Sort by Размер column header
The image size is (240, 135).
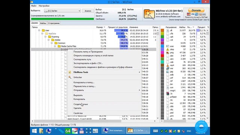coord(100,27)
